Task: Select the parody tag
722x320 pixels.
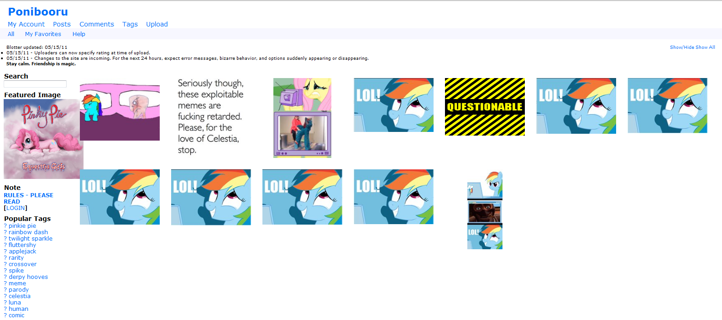Action: pos(19,289)
